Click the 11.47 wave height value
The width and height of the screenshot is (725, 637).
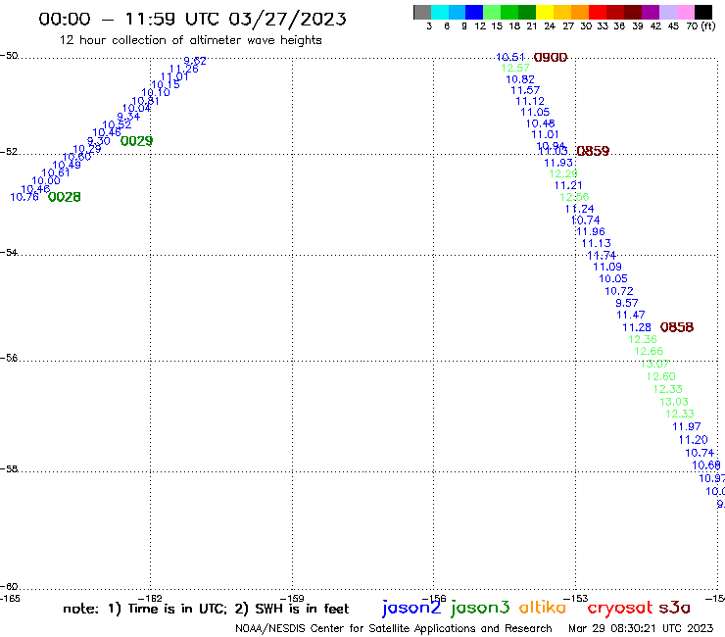click(631, 315)
